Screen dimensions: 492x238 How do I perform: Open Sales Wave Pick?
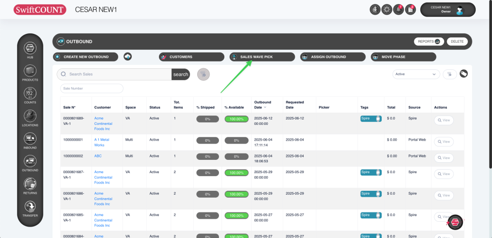point(262,57)
